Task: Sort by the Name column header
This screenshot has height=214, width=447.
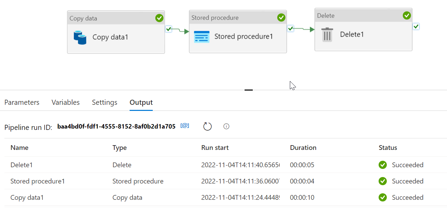Action: coord(19,148)
